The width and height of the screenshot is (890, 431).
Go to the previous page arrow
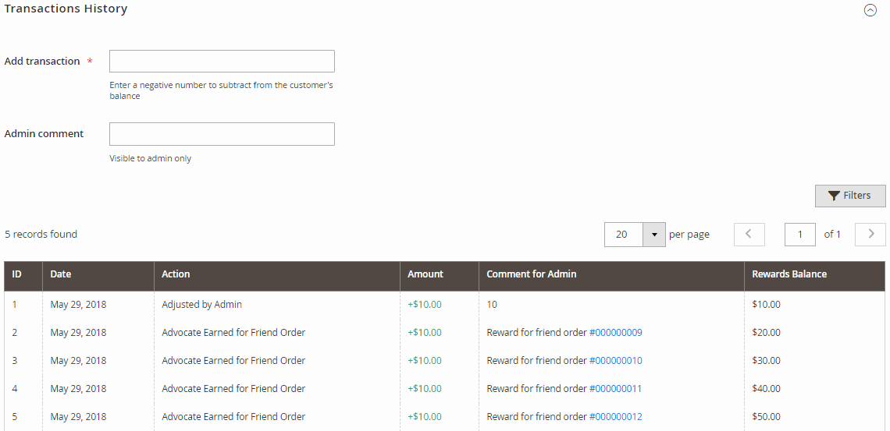(x=749, y=234)
